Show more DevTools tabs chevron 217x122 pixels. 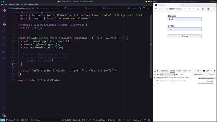click(x=190, y=71)
